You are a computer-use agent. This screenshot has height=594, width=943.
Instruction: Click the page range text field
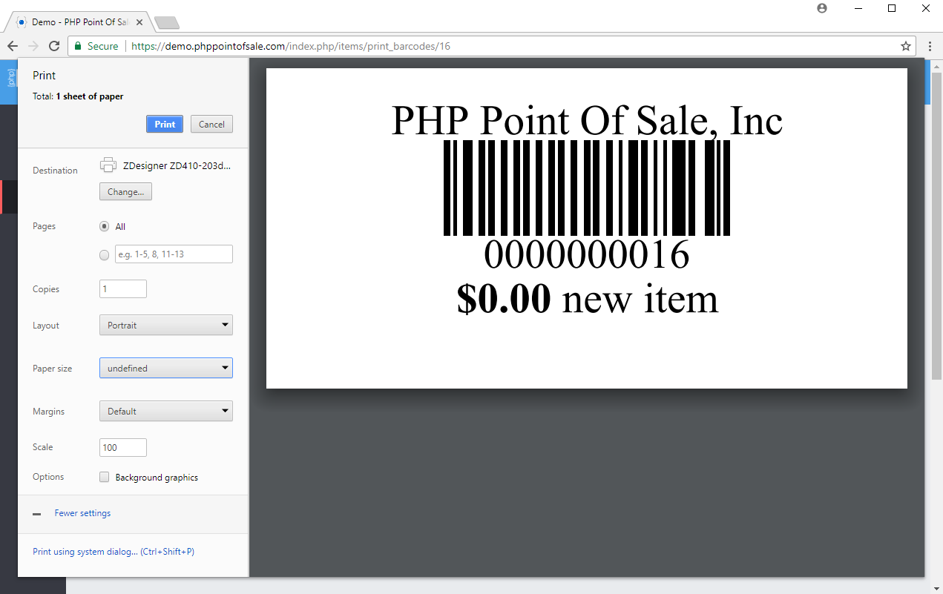pyautogui.click(x=174, y=254)
